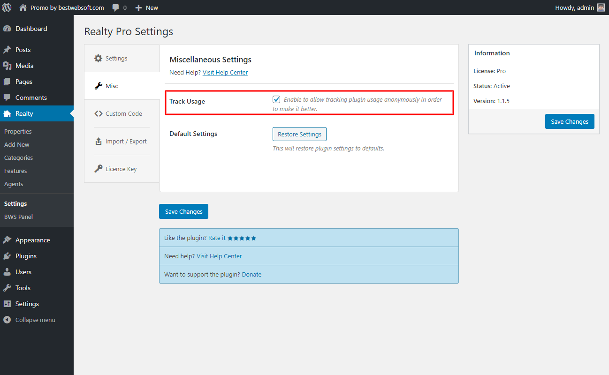Open Dashboard menu item
Image resolution: width=609 pixels, height=375 pixels.
pyautogui.click(x=37, y=29)
